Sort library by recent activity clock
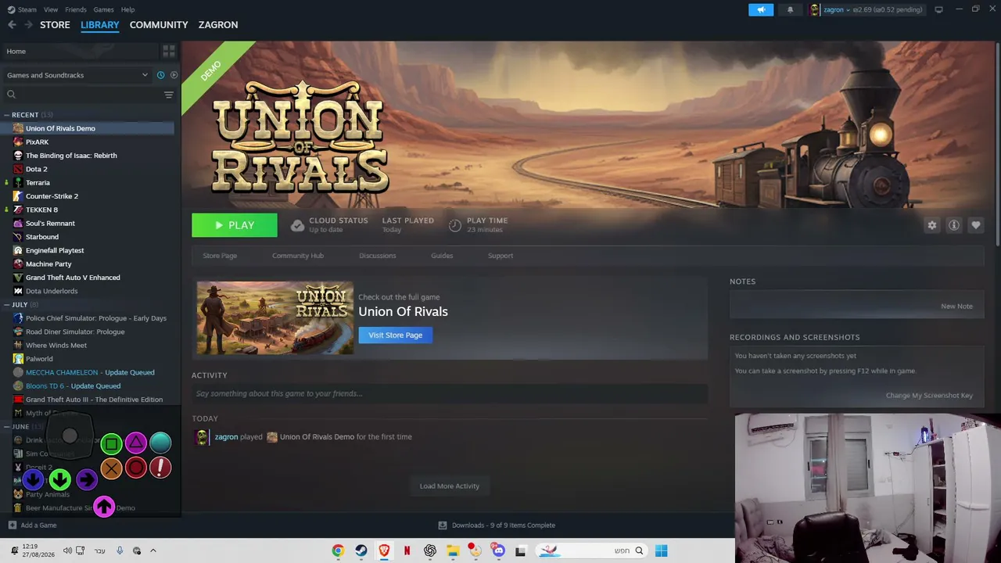1001x563 pixels. [160, 75]
